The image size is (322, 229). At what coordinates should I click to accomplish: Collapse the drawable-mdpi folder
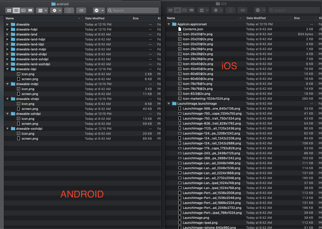(7, 84)
